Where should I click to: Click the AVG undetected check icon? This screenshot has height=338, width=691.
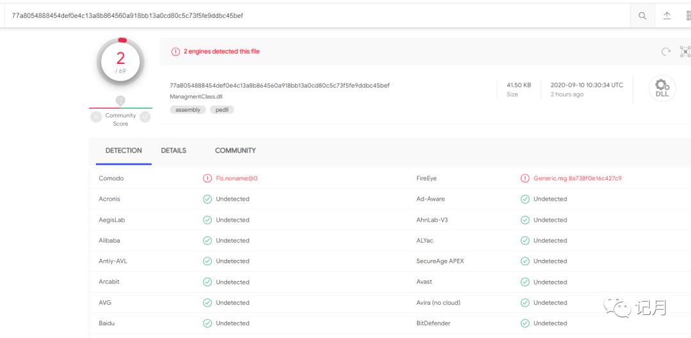pos(207,302)
